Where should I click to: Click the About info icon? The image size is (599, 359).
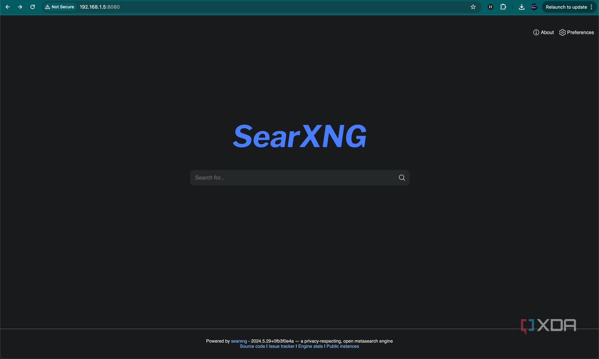click(536, 32)
